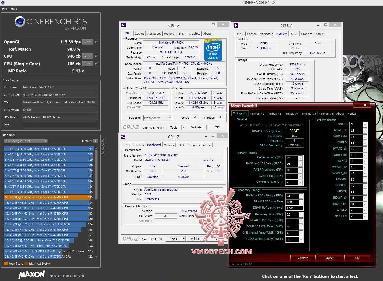The image size is (383, 281).
Task: Select the SPD tab in the CPU-Z Memory window
Action: [x=294, y=34]
